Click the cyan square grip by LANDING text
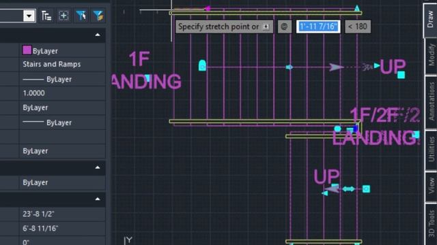 (x=416, y=135)
